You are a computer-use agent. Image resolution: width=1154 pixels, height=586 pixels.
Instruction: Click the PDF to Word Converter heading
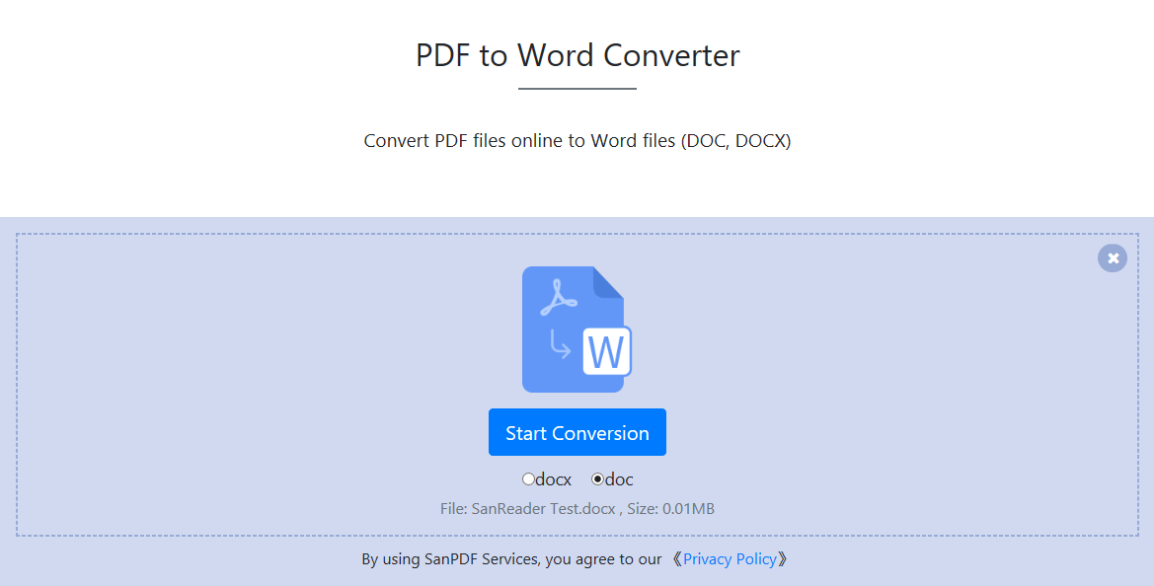[x=577, y=55]
